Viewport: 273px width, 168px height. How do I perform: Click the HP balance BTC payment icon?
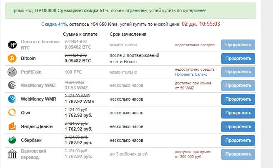pyautogui.click(x=12, y=44)
